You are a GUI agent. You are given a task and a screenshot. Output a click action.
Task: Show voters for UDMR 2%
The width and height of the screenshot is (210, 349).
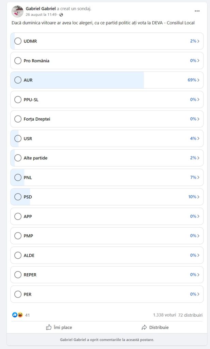click(x=195, y=41)
